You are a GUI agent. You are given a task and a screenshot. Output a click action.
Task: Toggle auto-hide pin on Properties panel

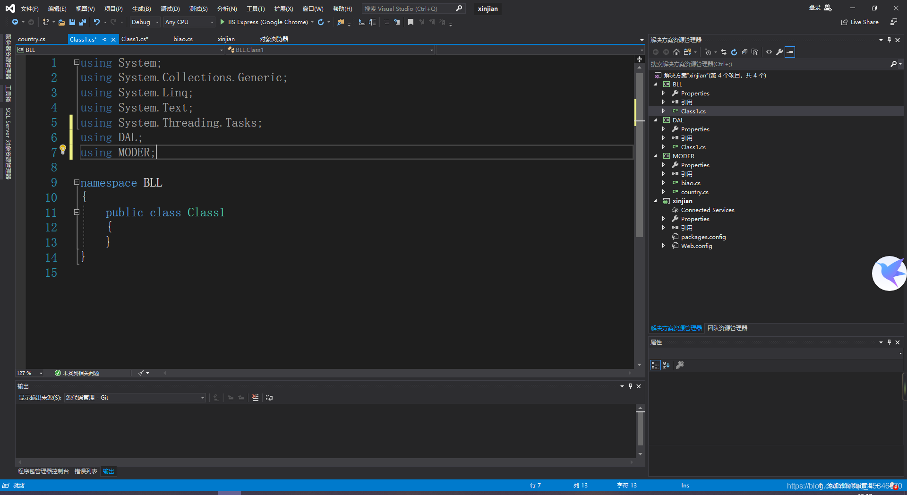tap(889, 342)
